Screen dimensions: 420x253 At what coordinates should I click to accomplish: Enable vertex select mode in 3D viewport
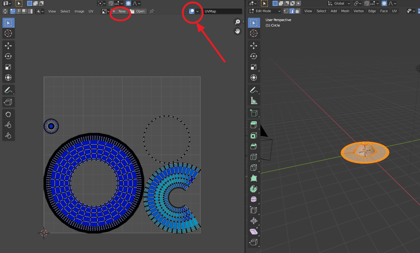(x=286, y=11)
